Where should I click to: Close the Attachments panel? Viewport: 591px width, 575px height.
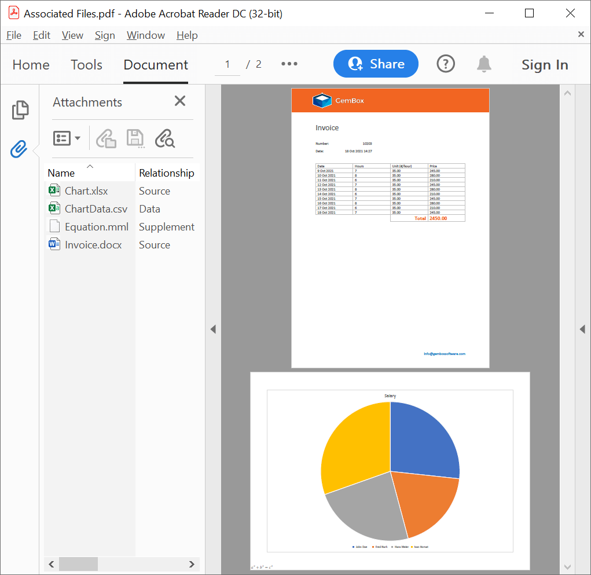pos(180,101)
